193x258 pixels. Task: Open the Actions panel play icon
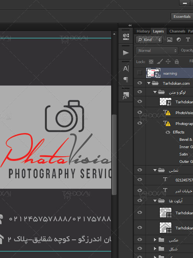click(x=126, y=53)
